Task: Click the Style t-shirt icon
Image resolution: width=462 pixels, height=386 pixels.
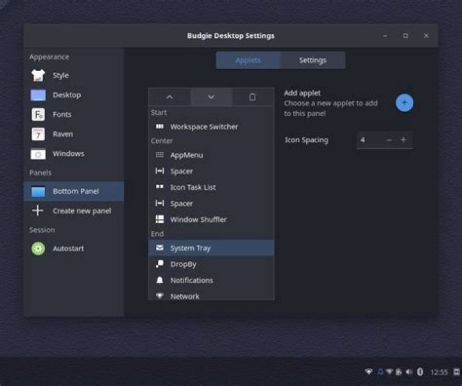Action: tap(38, 76)
